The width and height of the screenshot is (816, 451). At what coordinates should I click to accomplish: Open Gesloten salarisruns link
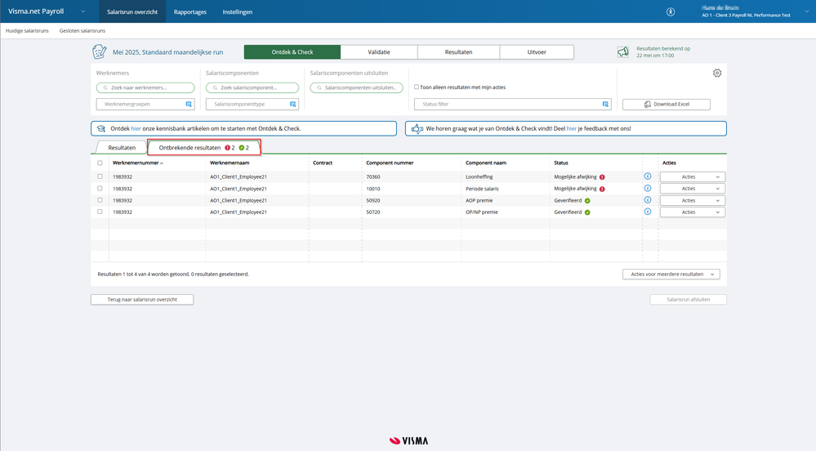coord(82,31)
